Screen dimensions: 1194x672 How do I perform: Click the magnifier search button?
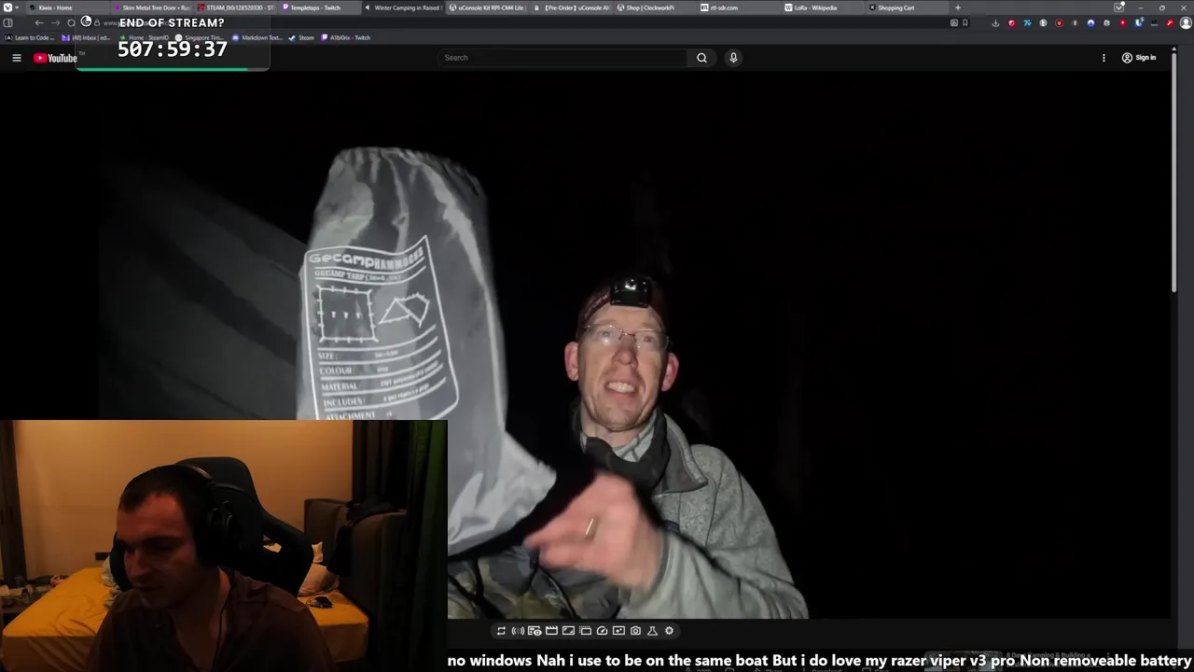click(x=701, y=58)
